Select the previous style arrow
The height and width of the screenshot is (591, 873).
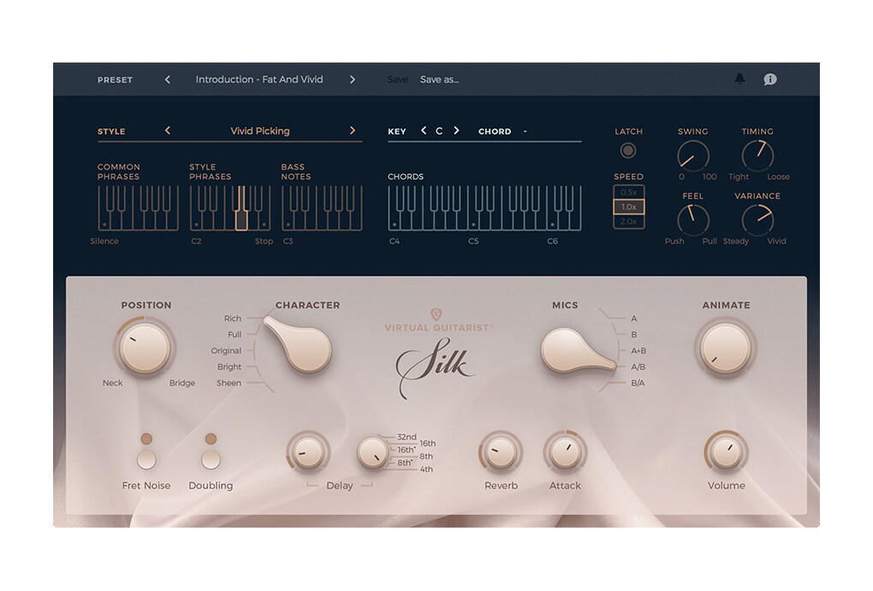[x=168, y=130]
